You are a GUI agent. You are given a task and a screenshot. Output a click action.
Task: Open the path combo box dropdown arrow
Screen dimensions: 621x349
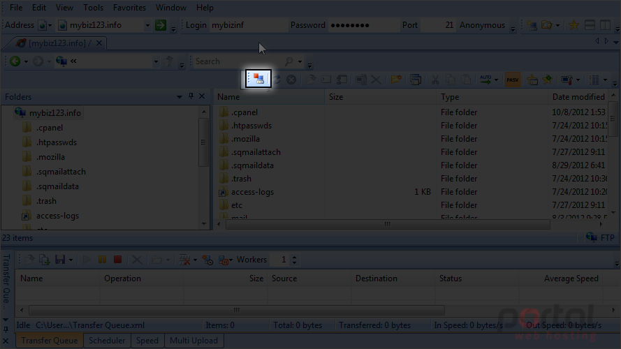coord(156,61)
